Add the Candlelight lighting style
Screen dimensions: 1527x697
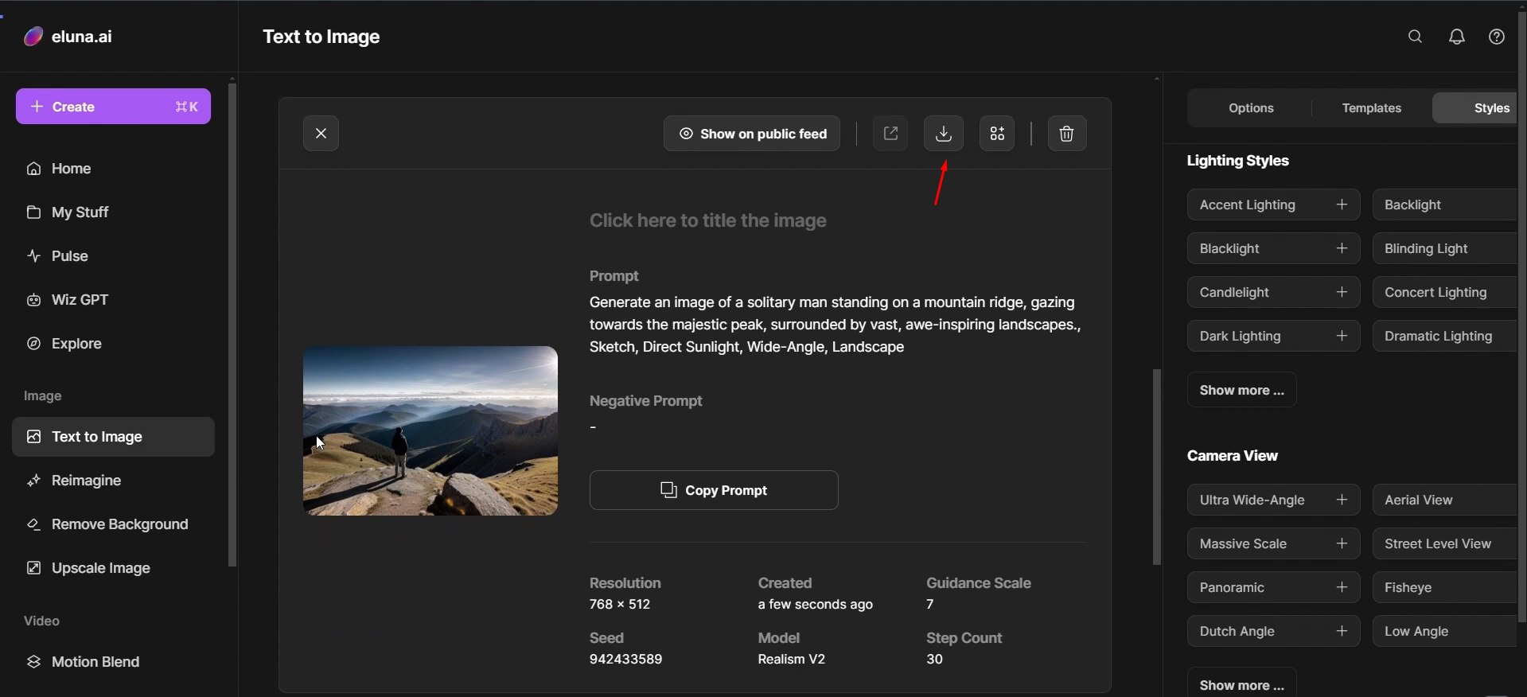[x=1342, y=292]
